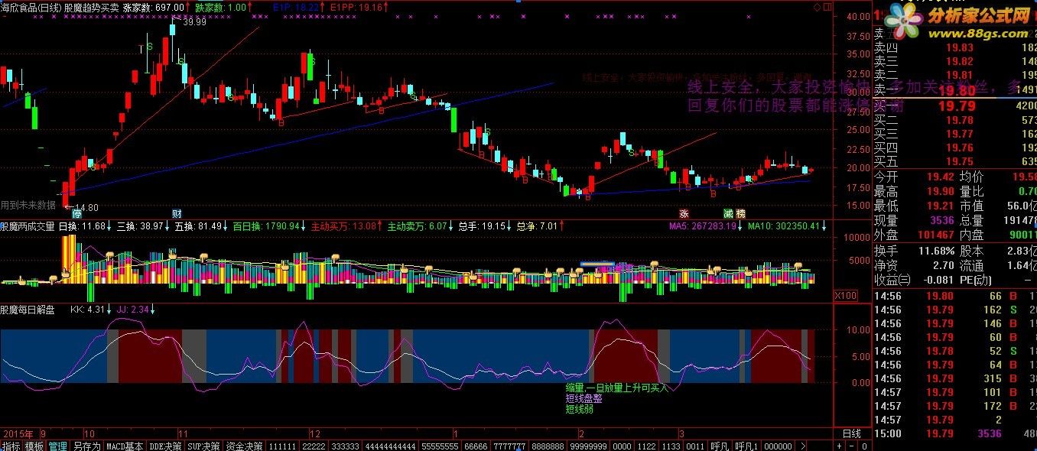Click the 买三 price 19.77
This screenshot has width=1037, height=451.
click(x=959, y=134)
